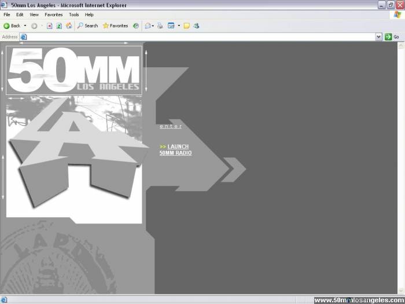Screen dimensions: 405x304
Task: Expand the Address bar dropdown arrow
Action: (378, 37)
